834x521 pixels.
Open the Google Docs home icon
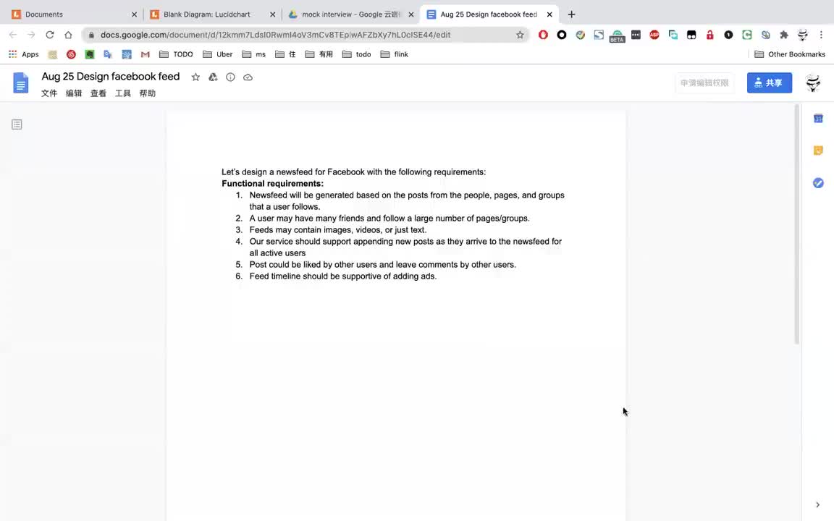point(21,83)
